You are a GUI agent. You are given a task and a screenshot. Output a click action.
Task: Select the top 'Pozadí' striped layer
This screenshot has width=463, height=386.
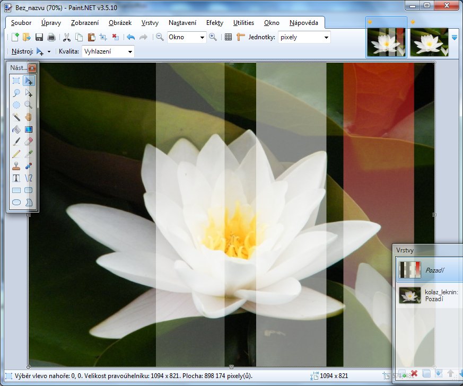tap(430, 270)
